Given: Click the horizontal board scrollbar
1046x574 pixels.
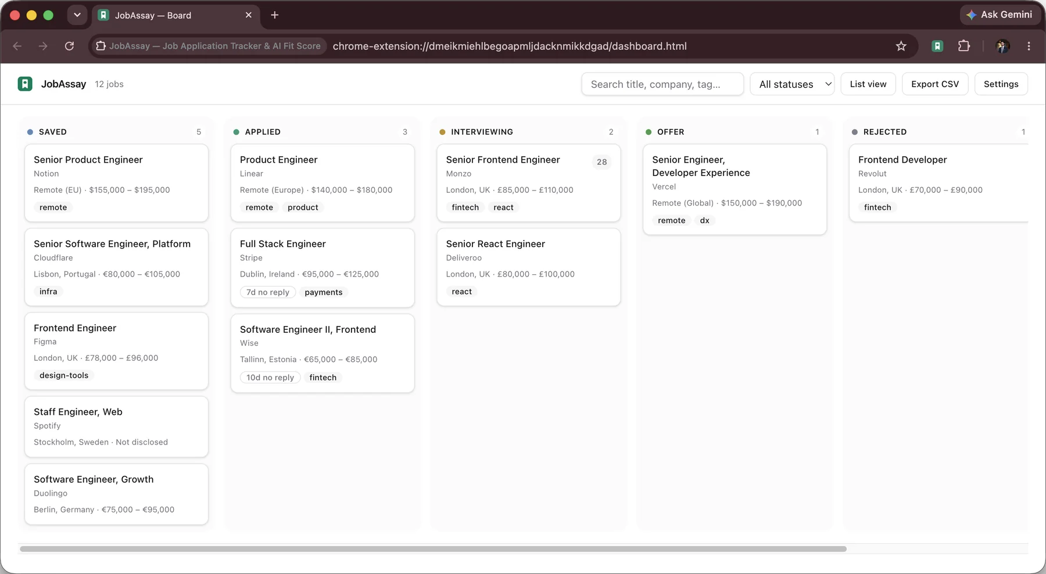Looking at the screenshot, I should pos(433,549).
